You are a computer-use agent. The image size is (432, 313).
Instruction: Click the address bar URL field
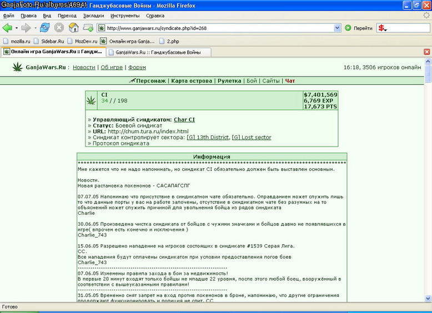tap(220, 28)
